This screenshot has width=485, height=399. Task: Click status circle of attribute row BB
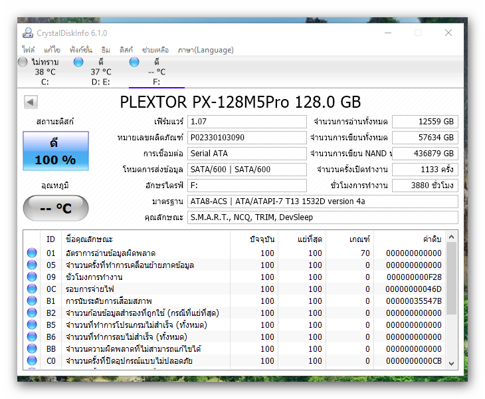tap(32, 348)
